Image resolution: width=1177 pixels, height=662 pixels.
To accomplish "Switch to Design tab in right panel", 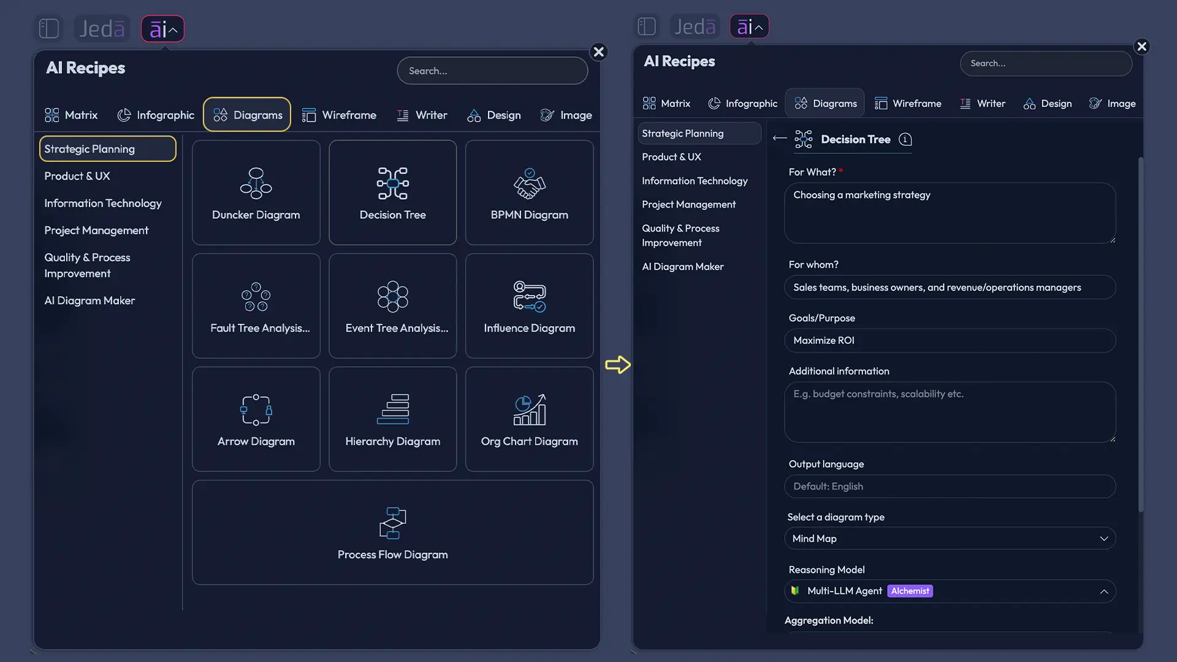I will pyautogui.click(x=1048, y=103).
